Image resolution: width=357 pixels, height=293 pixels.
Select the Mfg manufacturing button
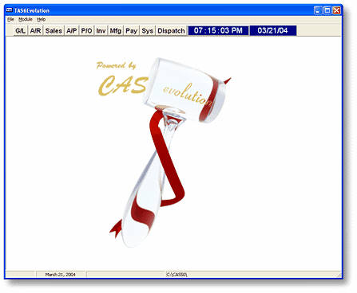coord(116,31)
